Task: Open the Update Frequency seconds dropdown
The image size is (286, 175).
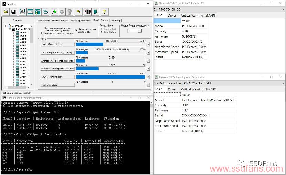Action: [140, 31]
